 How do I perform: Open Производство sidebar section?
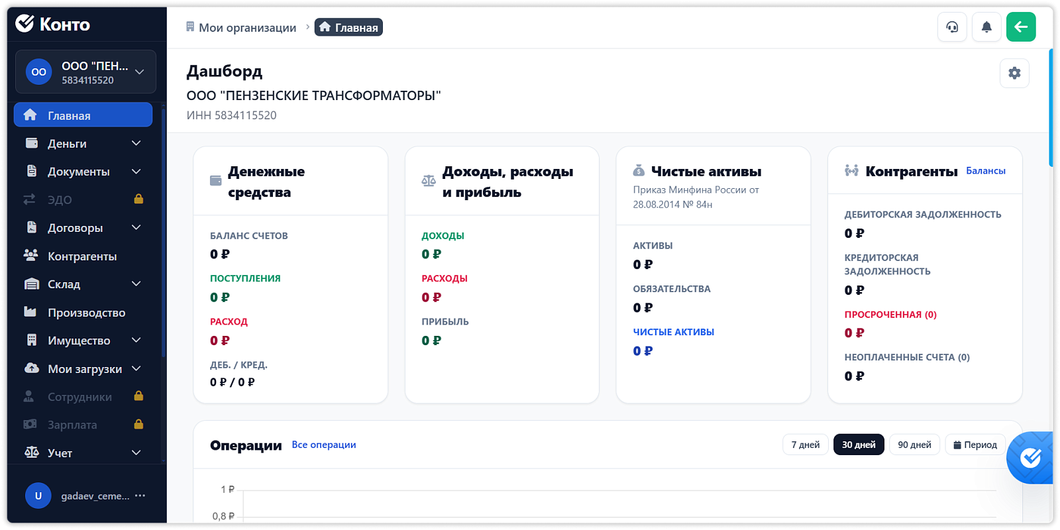click(x=83, y=312)
